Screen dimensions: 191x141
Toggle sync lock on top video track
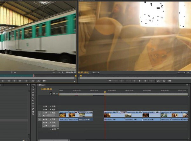pyautogui.click(x=46, y=106)
